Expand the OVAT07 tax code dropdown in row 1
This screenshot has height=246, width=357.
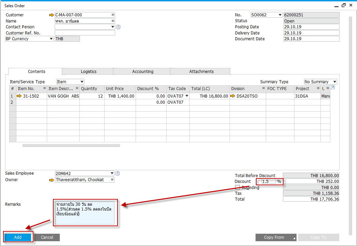[187, 96]
